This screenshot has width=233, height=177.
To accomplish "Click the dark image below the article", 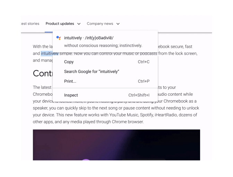I will (x=116, y=145).
